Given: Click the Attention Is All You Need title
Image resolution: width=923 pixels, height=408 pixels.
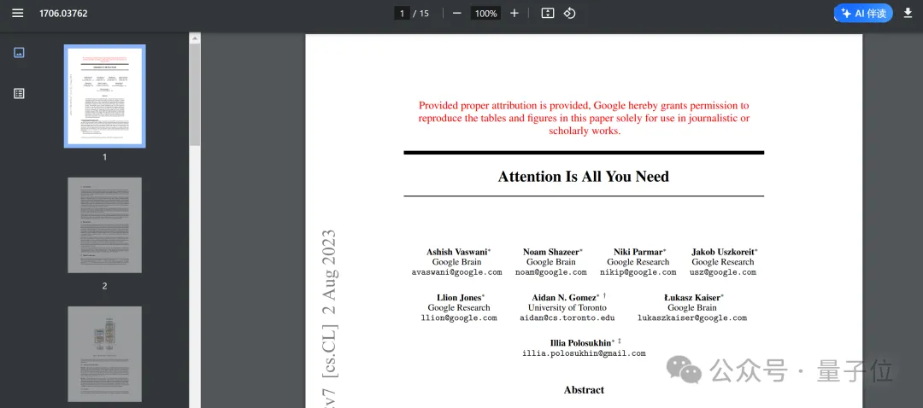Looking at the screenshot, I should click(x=583, y=177).
